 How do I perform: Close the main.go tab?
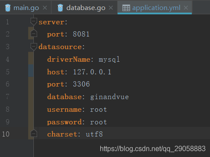pyautogui.click(x=45, y=8)
